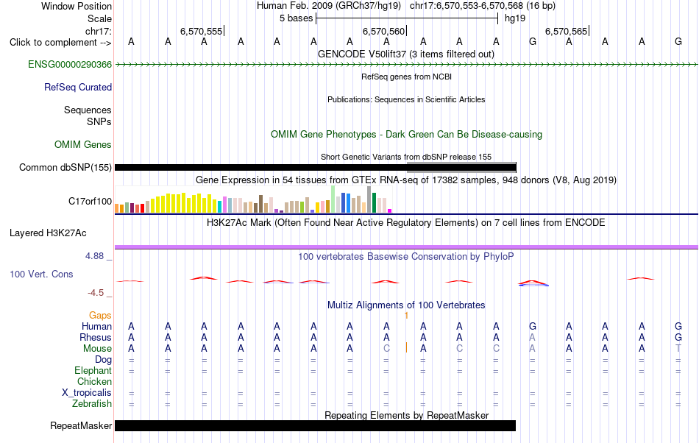This screenshot has width=699, height=443.
Task: Click '100 vertebrates Basewise Conservation by PhyloP' title
Action: click(x=406, y=257)
